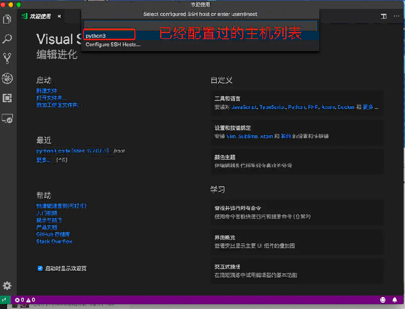The width and height of the screenshot is (405, 309).
Task: Click 添加工作区文件夹... link
Action: pos(59,105)
